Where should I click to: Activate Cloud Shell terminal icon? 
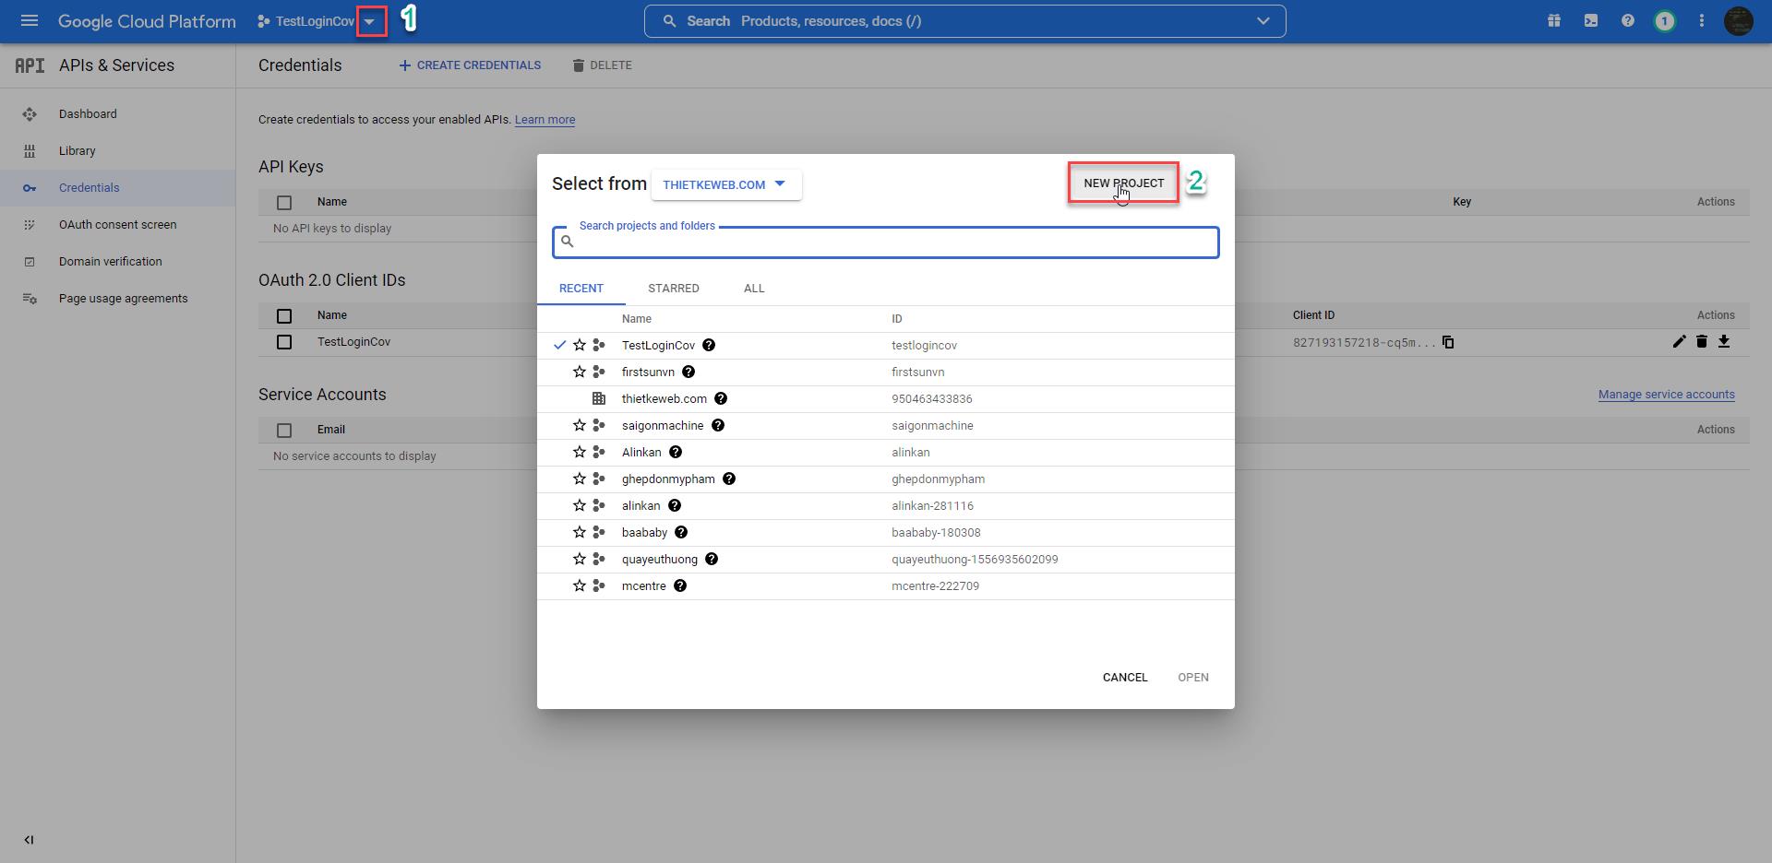[x=1591, y=20]
